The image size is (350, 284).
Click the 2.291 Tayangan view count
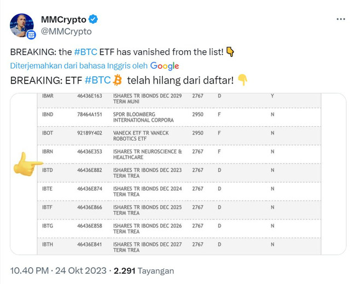144,271
